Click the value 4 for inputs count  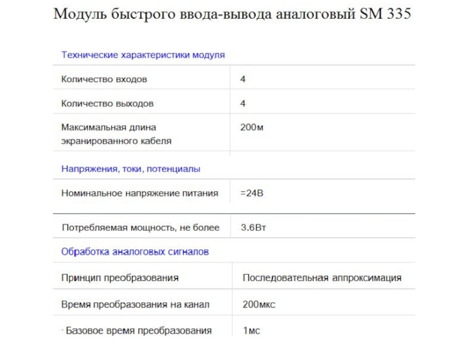tap(243, 79)
